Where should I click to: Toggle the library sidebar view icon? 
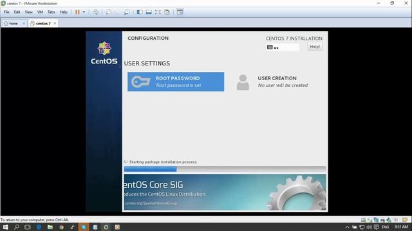pyautogui.click(x=140, y=12)
